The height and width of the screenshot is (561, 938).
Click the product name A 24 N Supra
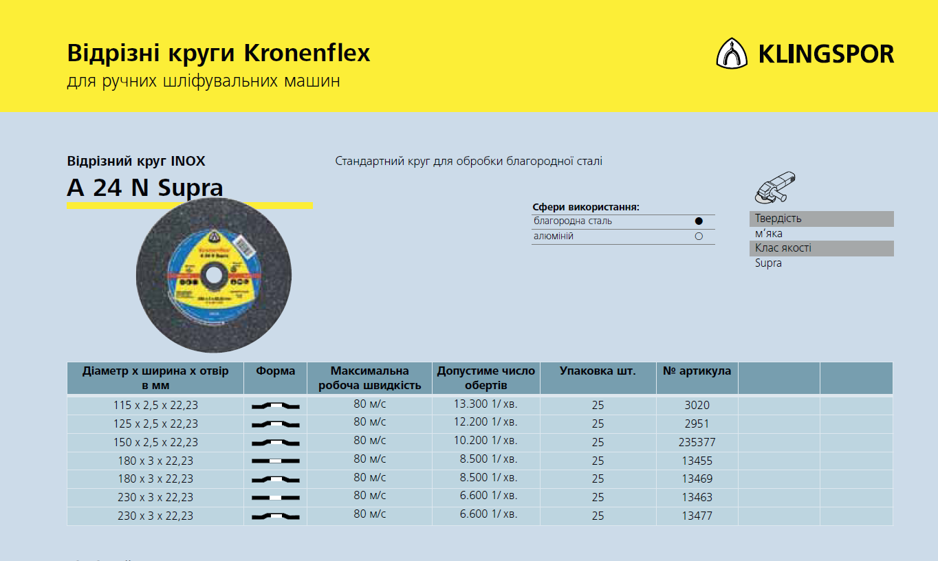(145, 188)
